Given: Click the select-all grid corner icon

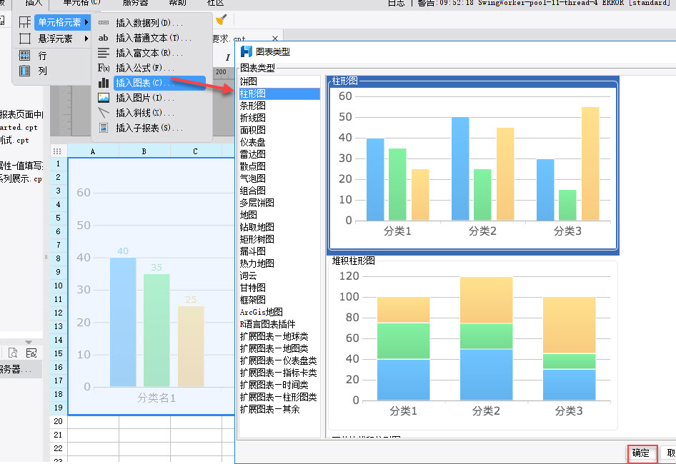Looking at the screenshot, I should click(57, 151).
